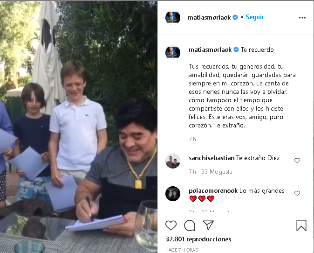This screenshot has height=253, width=314.
Task: Show the 33 Me gusta likes list
Action: click(217, 172)
